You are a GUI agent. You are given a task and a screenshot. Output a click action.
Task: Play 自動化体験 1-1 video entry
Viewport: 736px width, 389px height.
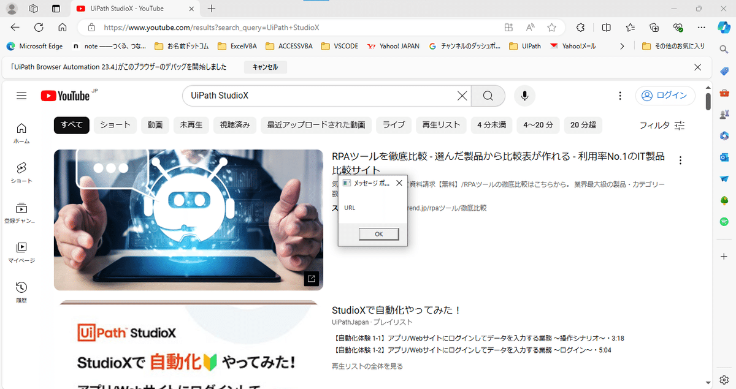point(478,338)
